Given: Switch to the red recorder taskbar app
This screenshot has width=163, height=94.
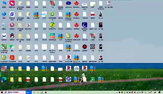Looking at the screenshot, I should [x=46, y=92].
